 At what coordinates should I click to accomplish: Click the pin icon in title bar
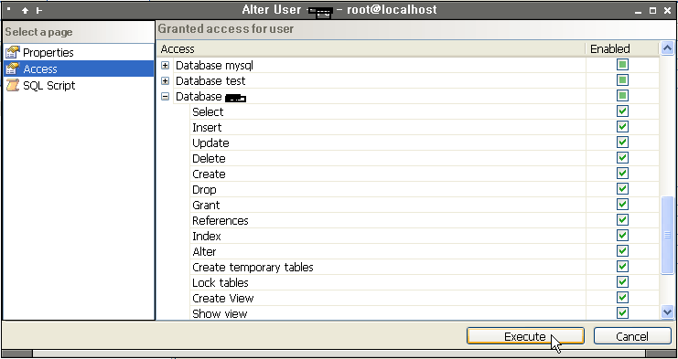click(x=39, y=10)
